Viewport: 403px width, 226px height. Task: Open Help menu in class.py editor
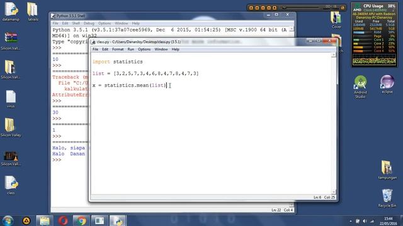pyautogui.click(x=176, y=49)
